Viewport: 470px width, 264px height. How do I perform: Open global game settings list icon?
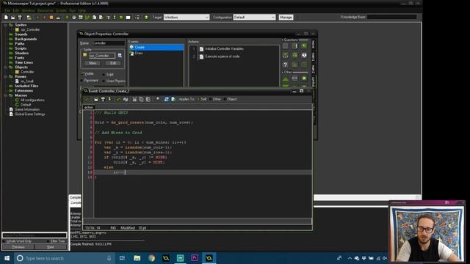(137, 18)
